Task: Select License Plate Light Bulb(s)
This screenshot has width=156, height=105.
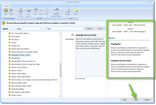Action: click(21, 77)
